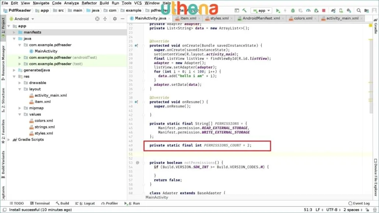
Task: Click the override gutter icon beside onCreate
Action: point(136,46)
